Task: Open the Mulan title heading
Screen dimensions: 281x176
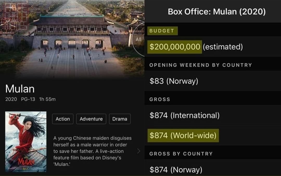Action: click(x=20, y=89)
